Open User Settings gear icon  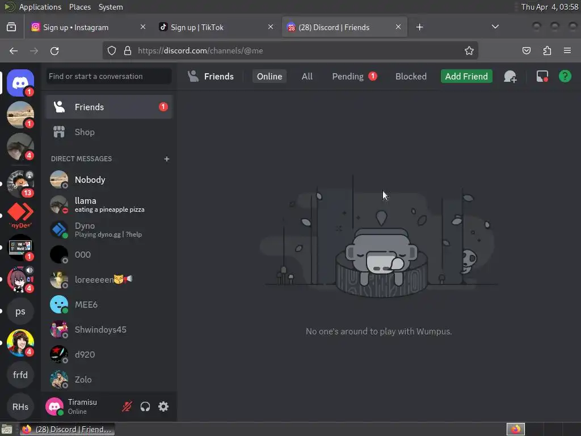[x=163, y=406]
